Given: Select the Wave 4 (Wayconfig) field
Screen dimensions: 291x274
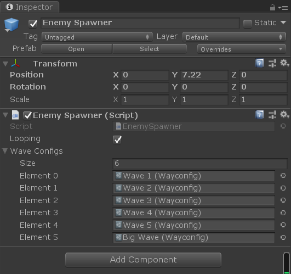Looking at the screenshot, I should (x=193, y=213).
